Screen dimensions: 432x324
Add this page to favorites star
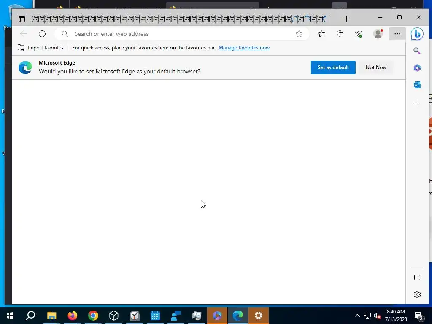(299, 34)
